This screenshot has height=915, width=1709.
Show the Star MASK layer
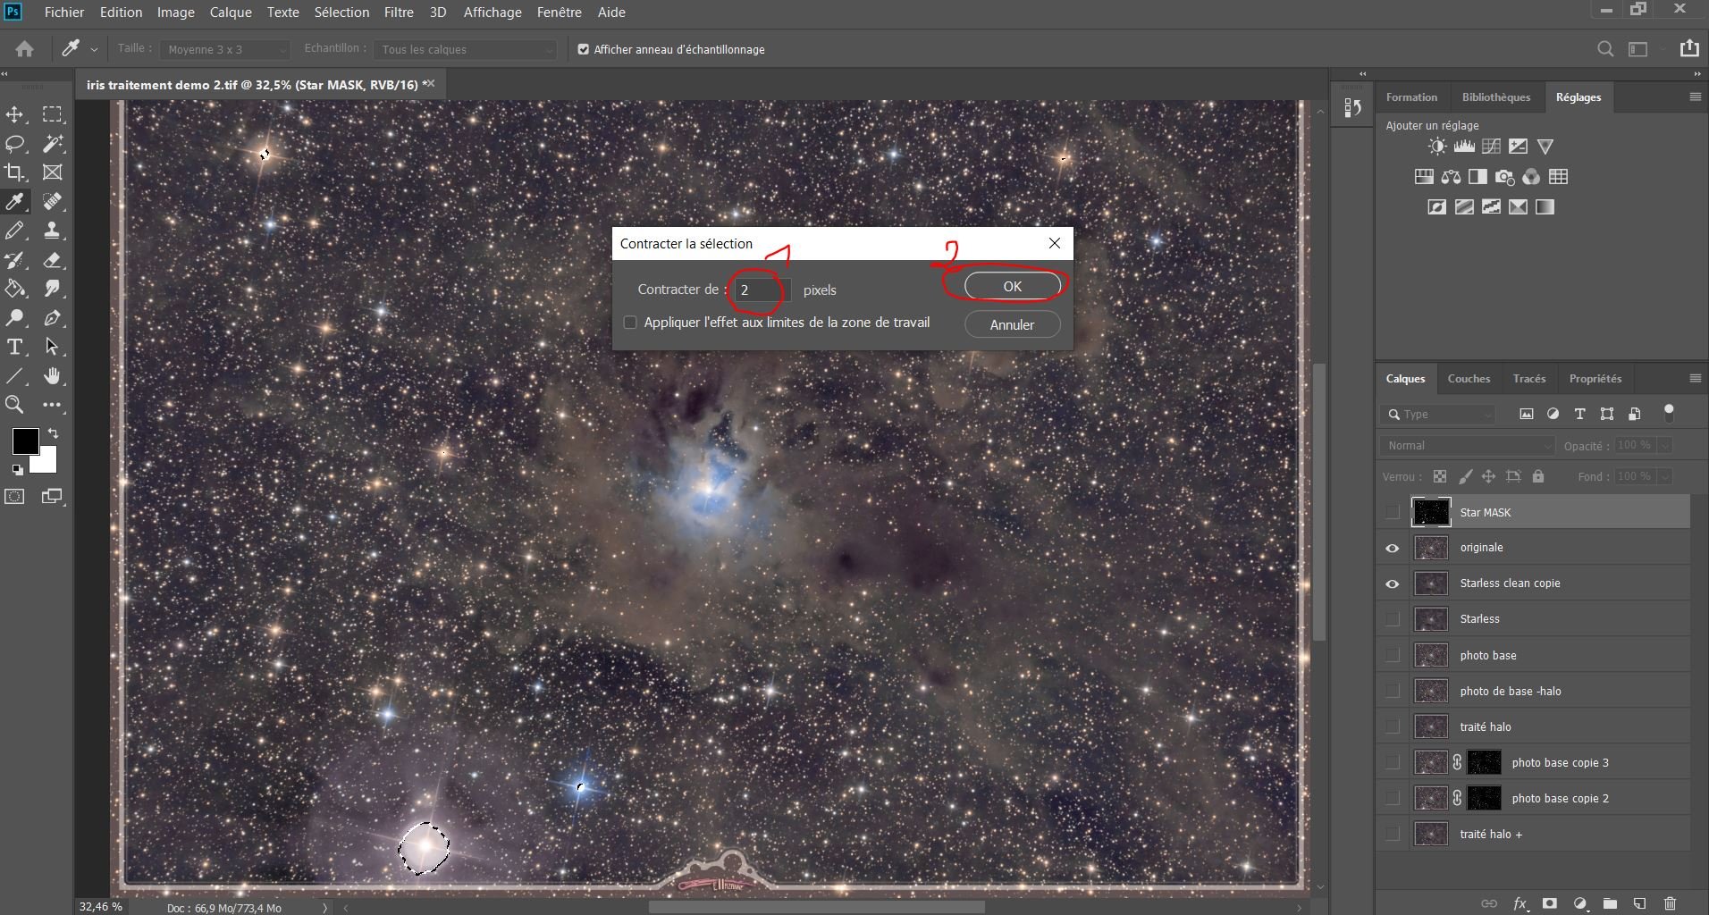coord(1393,512)
